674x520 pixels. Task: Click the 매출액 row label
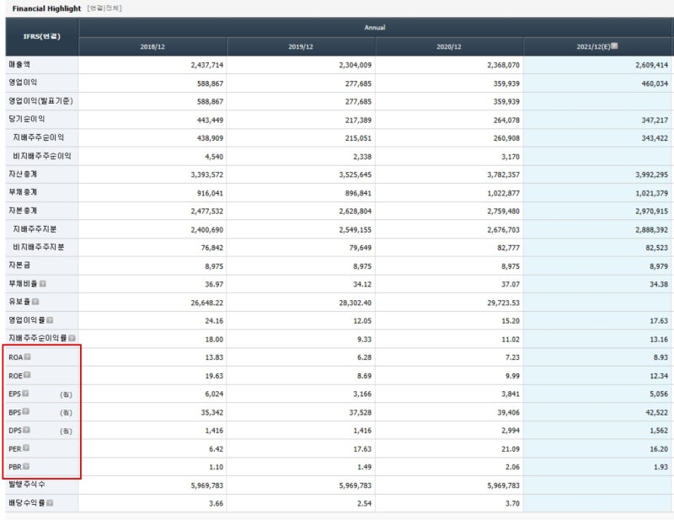point(19,65)
